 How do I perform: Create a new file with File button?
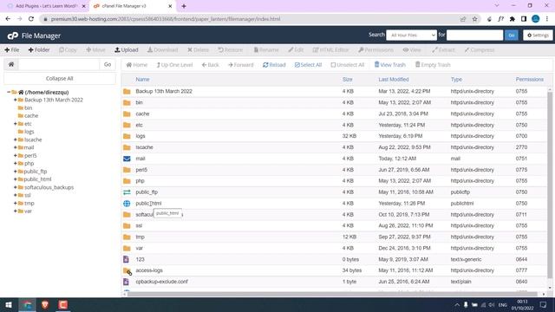click(12, 50)
